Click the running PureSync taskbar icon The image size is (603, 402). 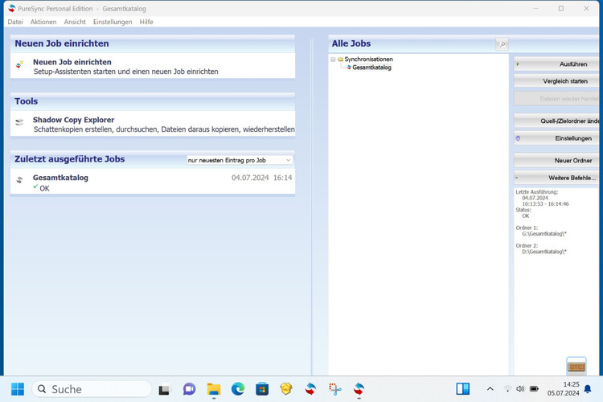359,389
